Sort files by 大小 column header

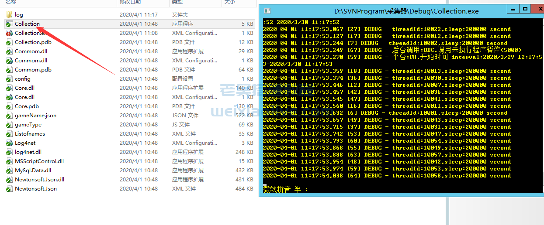(x=229, y=2)
